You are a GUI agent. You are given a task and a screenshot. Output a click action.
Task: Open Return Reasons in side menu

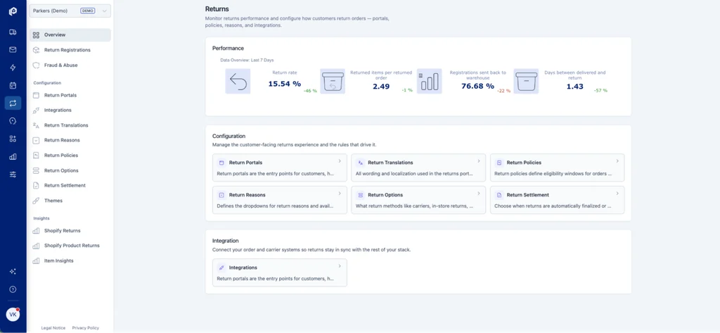point(70,140)
